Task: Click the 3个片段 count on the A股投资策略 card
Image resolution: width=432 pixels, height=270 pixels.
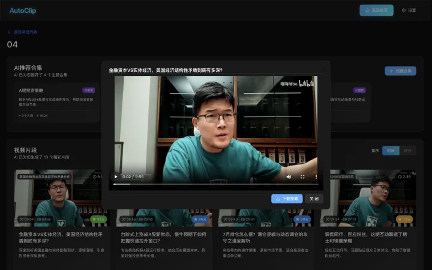Action: point(26,116)
